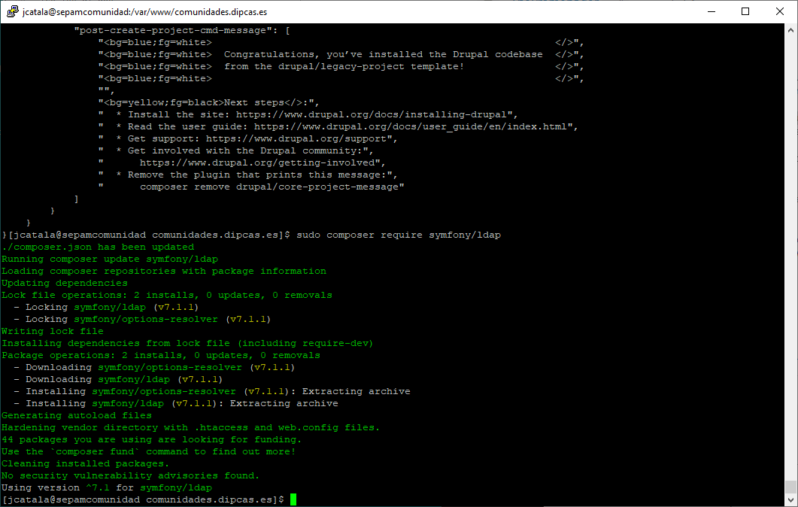Click 'Get involved with the Drupal community' line

pos(235,150)
